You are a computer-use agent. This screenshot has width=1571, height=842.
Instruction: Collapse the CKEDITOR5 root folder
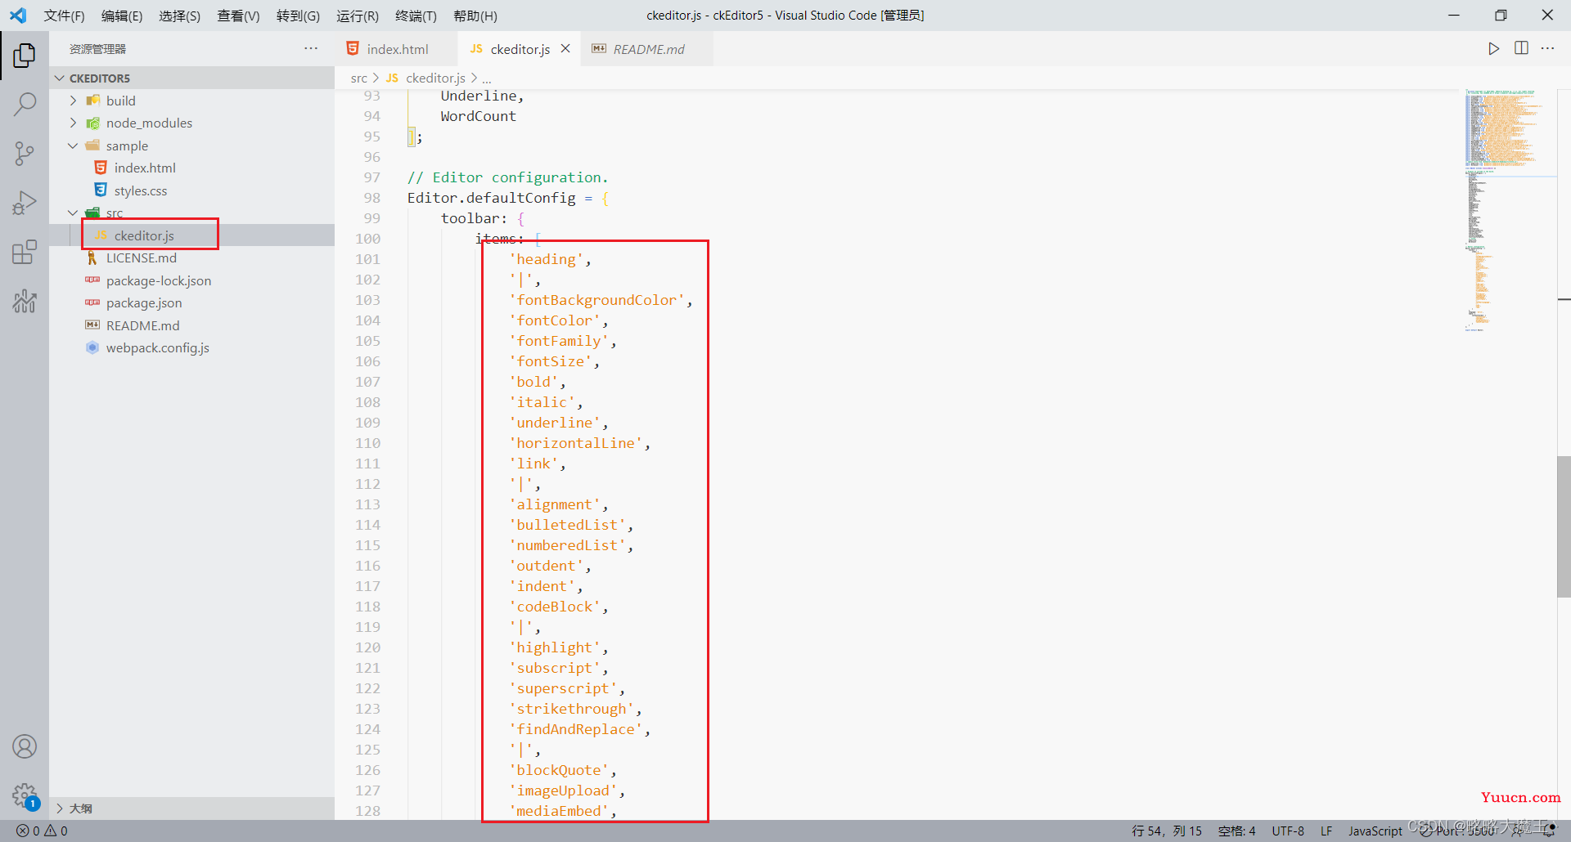[x=192, y=78]
